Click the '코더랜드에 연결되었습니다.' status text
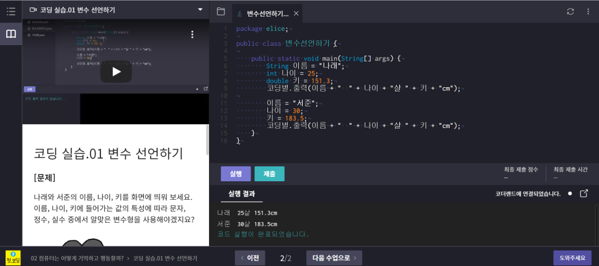The image size is (599, 266). tap(528, 194)
